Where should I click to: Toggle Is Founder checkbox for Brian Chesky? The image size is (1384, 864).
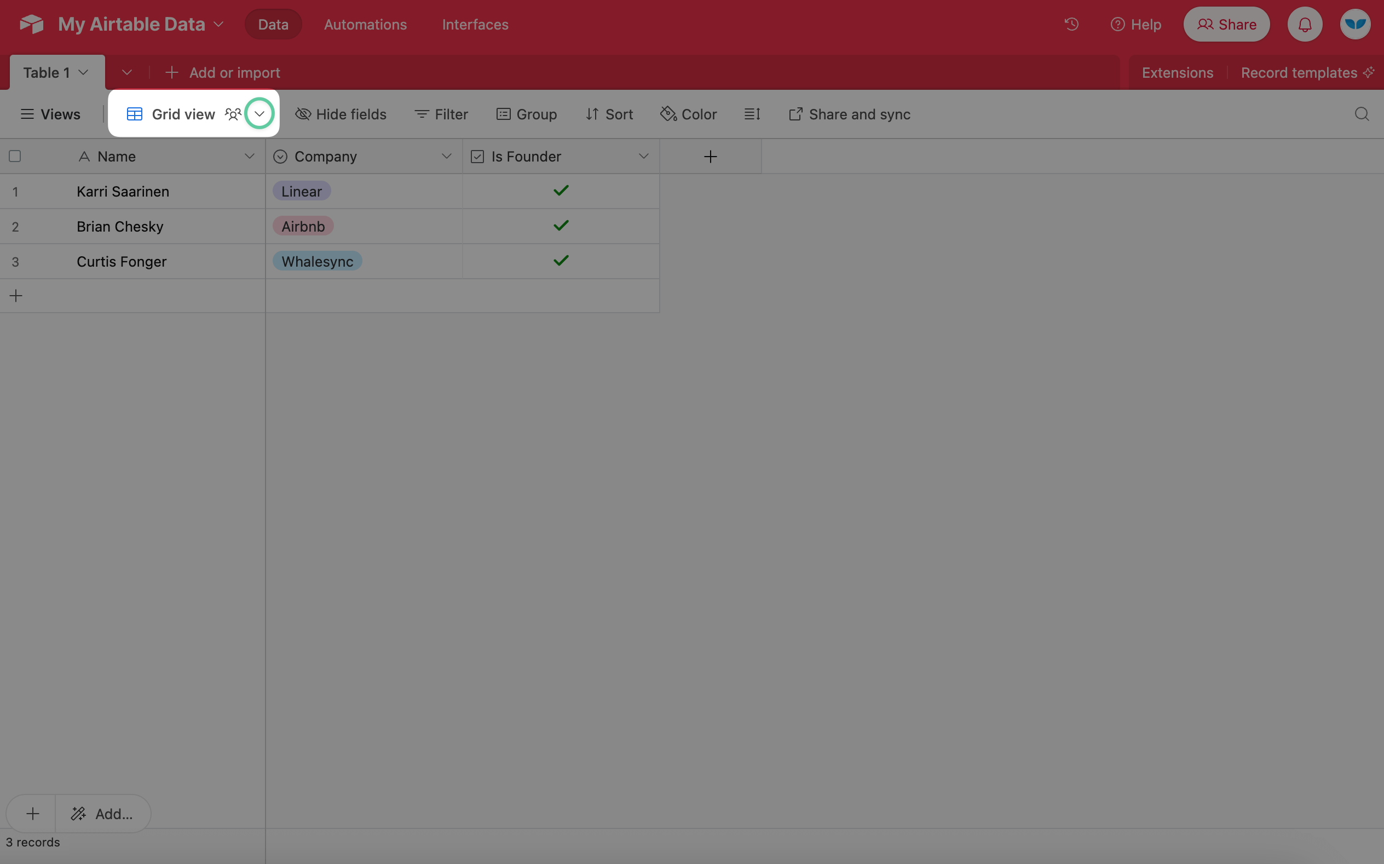561,226
